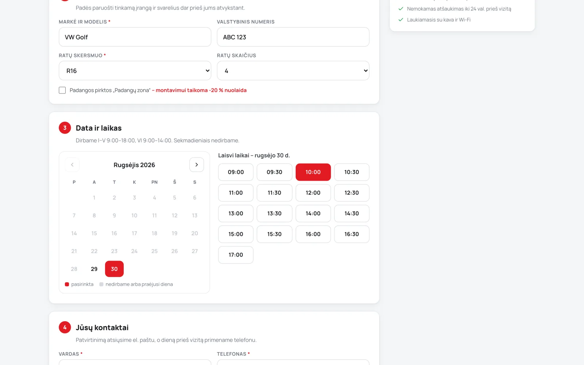Go to the previous calendar month
The image size is (584, 365).
(x=72, y=165)
